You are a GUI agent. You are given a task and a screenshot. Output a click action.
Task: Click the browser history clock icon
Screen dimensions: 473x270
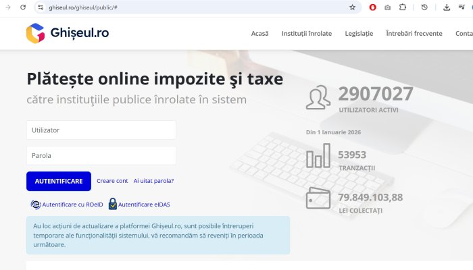pyautogui.click(x=424, y=7)
